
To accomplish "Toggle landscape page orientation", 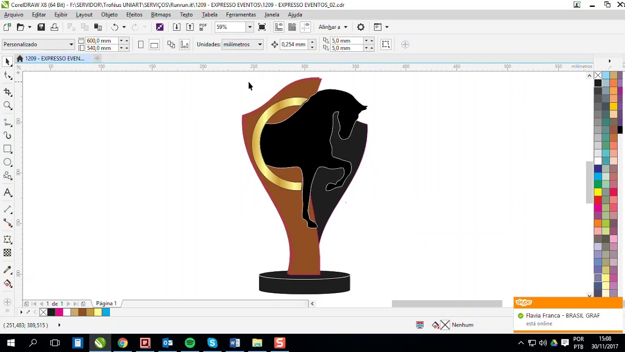I will point(154,44).
